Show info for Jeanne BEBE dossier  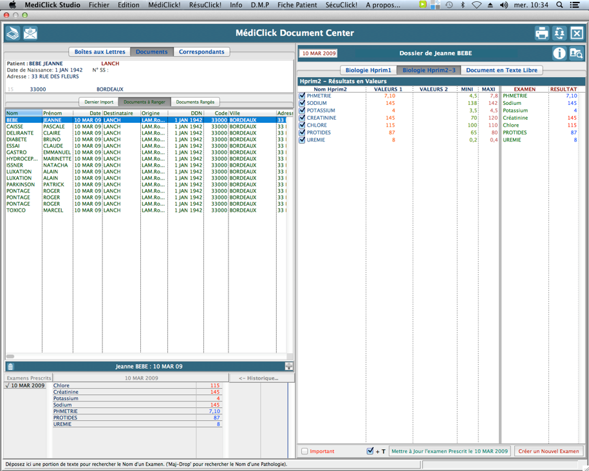559,53
